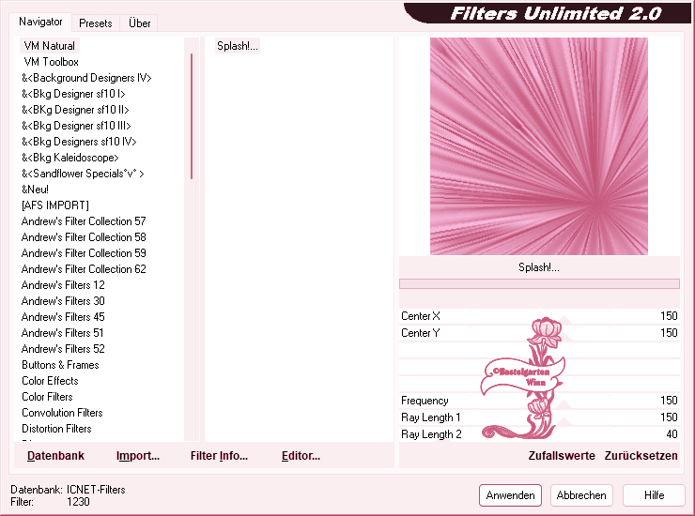Open the Datenbank menu

coord(55,456)
